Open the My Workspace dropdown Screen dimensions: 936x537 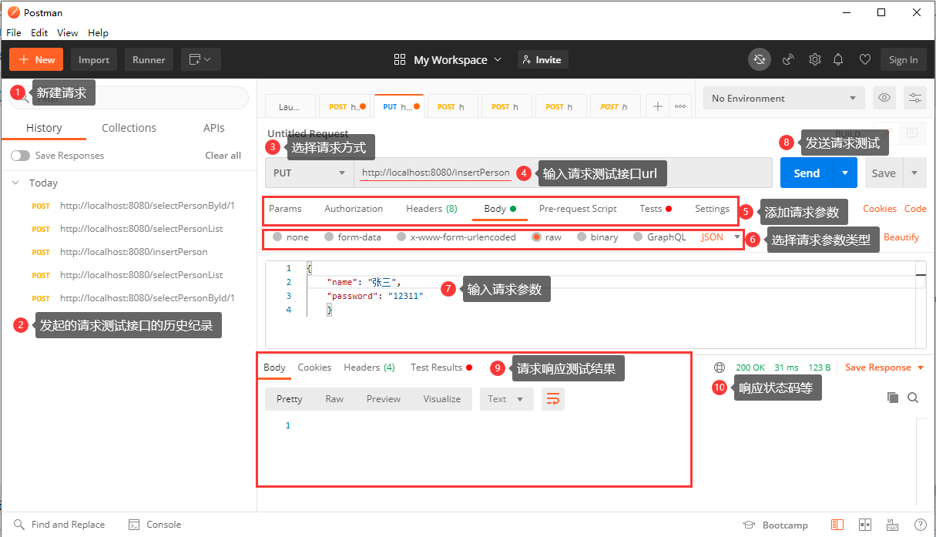(448, 59)
